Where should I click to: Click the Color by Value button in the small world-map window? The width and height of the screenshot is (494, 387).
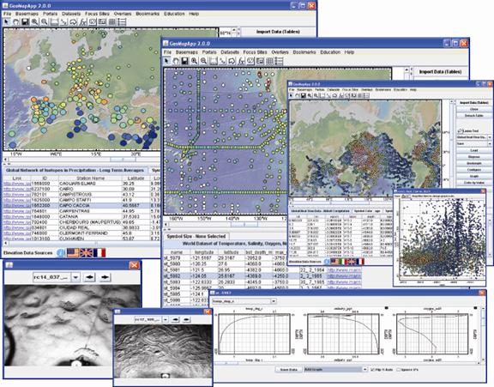point(473,183)
